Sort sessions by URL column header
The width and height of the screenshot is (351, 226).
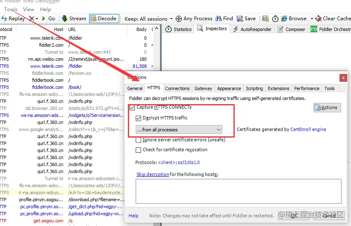coord(97,29)
